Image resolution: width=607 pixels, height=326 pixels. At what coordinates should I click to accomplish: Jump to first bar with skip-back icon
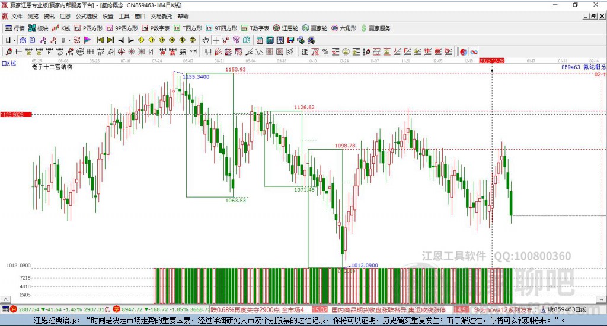[x=100, y=40]
